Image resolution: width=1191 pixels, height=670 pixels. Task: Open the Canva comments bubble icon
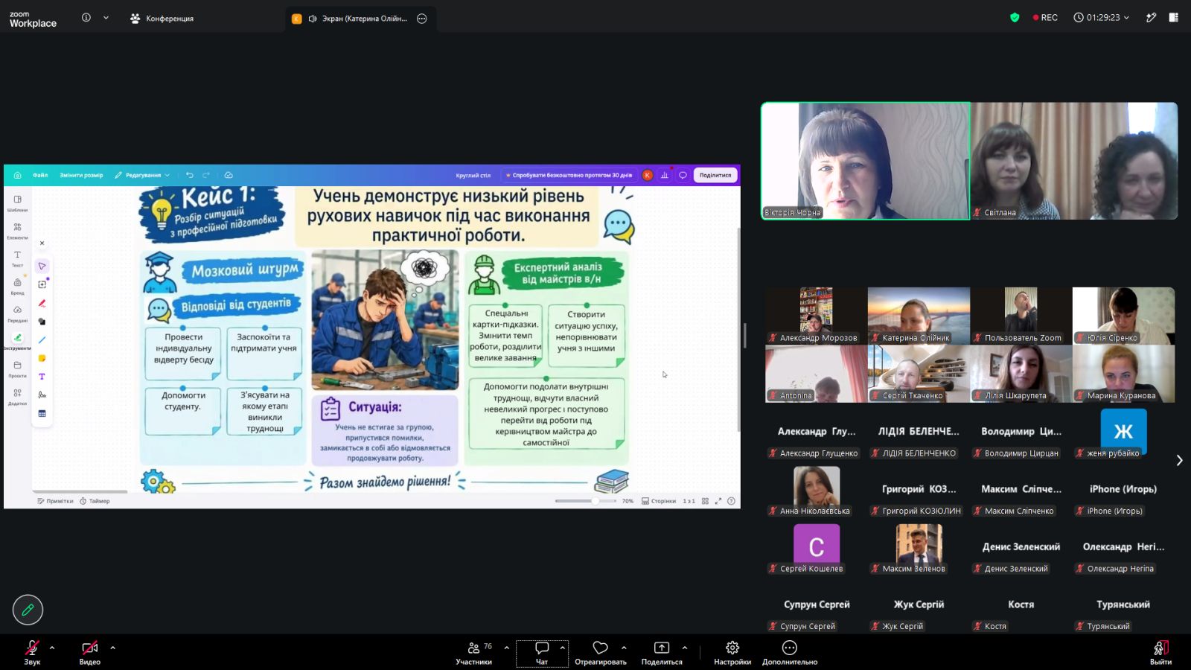point(683,175)
